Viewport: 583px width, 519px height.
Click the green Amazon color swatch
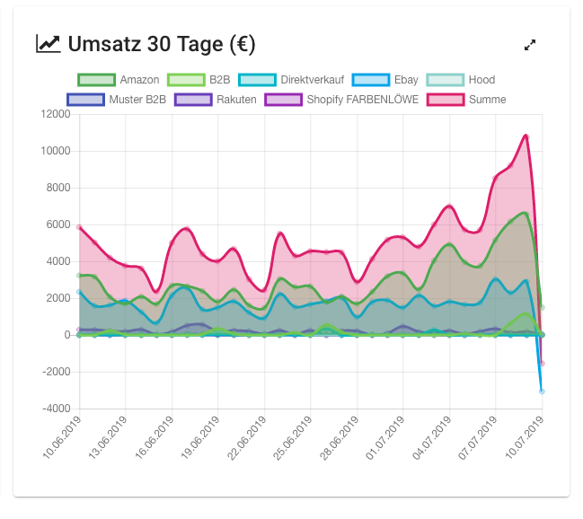click(96, 80)
